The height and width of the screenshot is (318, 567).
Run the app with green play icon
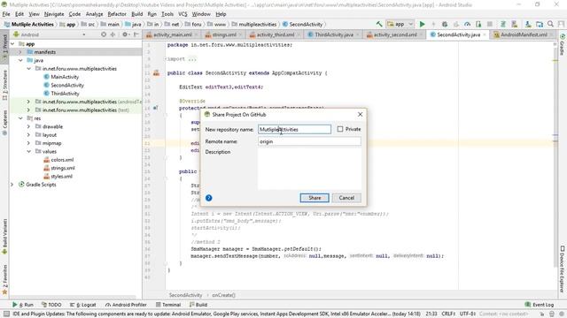[422, 24]
